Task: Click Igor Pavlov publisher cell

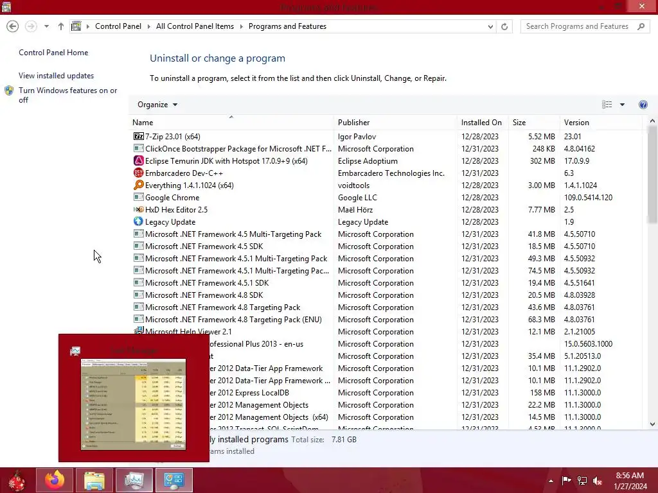Action: tap(357, 137)
